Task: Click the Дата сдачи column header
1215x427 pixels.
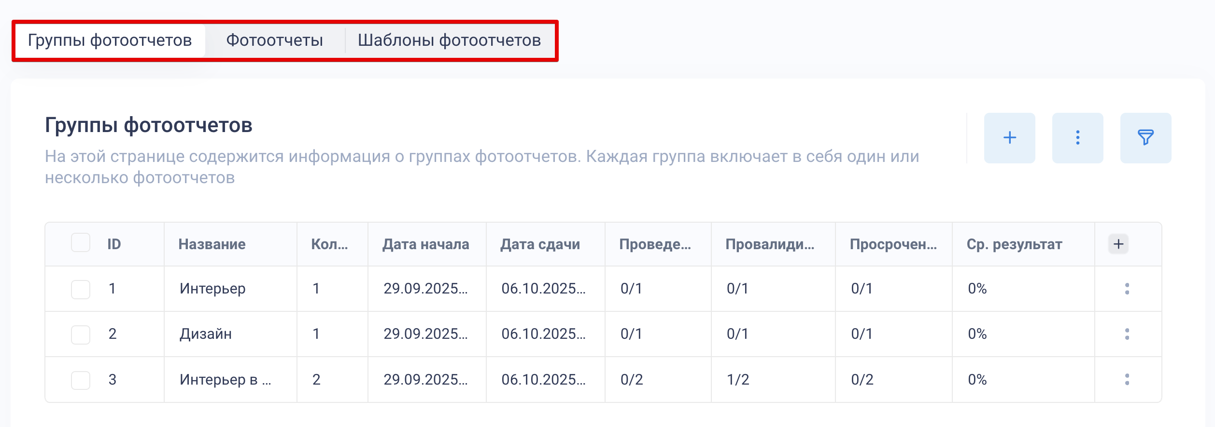Action: (540, 244)
